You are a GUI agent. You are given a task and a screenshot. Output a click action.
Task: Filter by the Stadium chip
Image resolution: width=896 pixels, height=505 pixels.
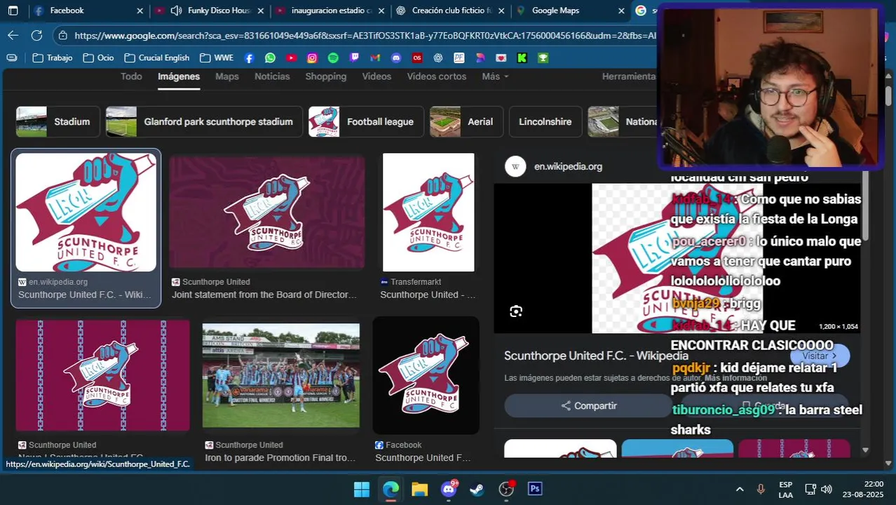(x=57, y=121)
